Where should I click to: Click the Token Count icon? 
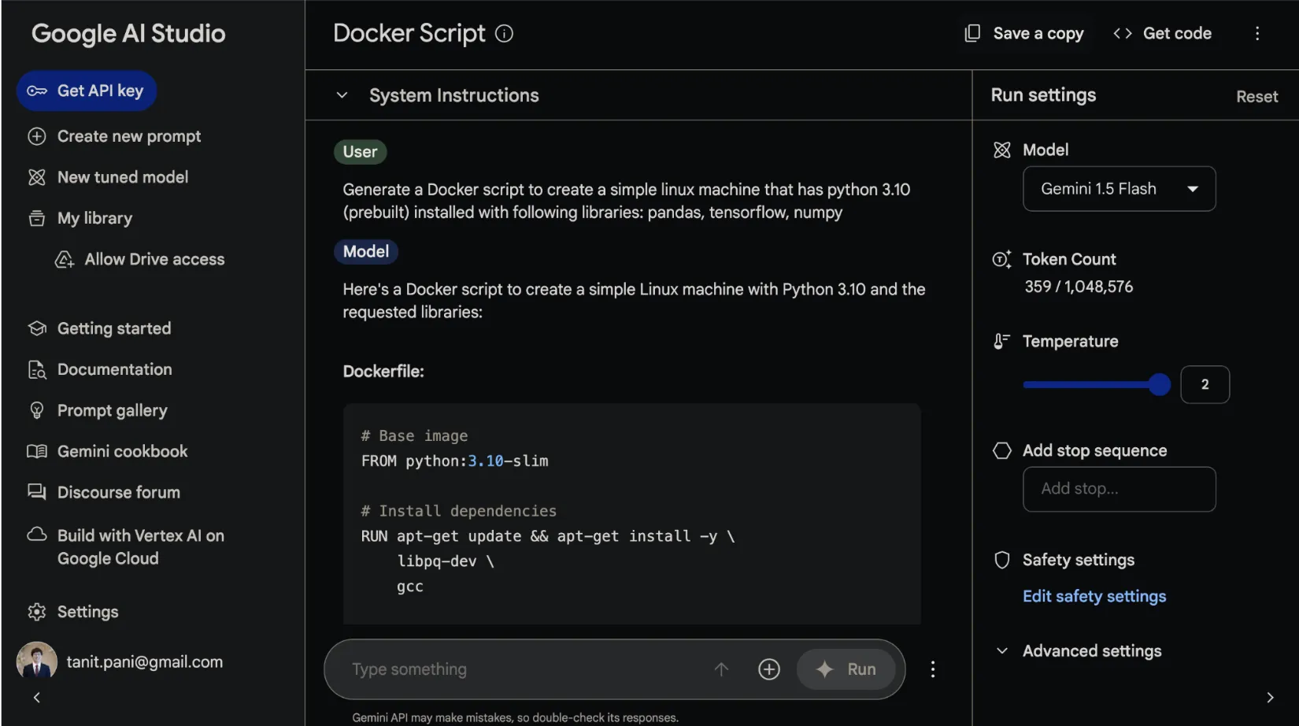[x=1002, y=259]
